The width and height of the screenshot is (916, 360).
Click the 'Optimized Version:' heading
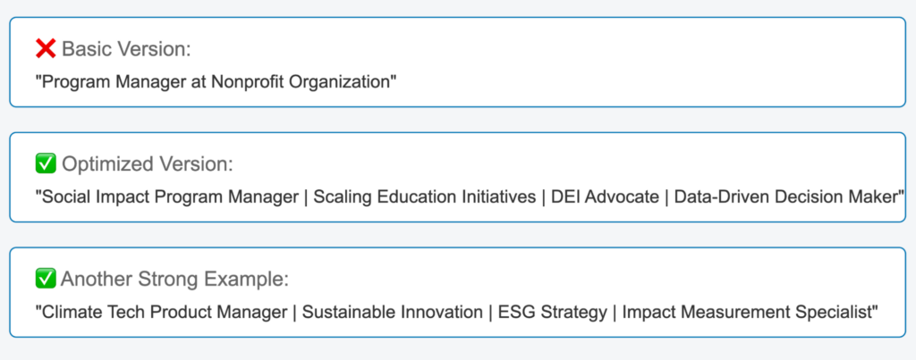click(x=148, y=164)
